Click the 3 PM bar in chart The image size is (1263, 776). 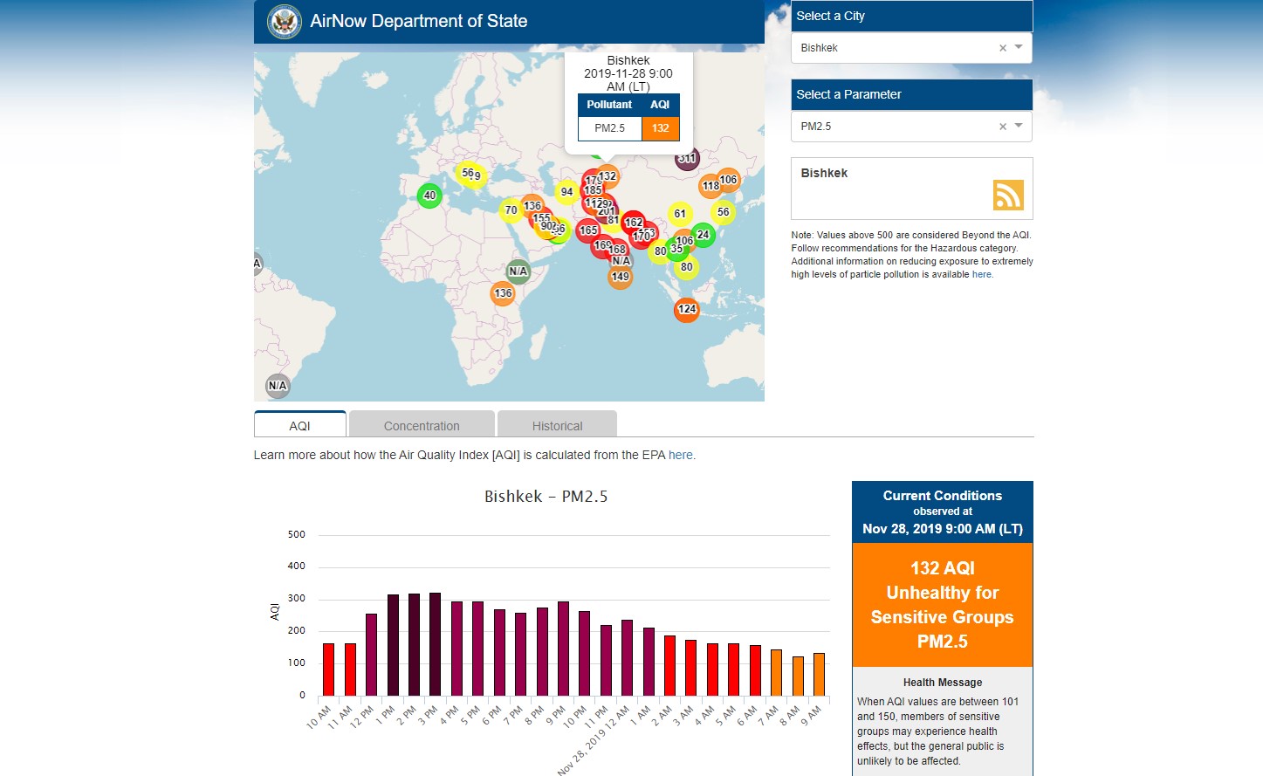coord(435,644)
